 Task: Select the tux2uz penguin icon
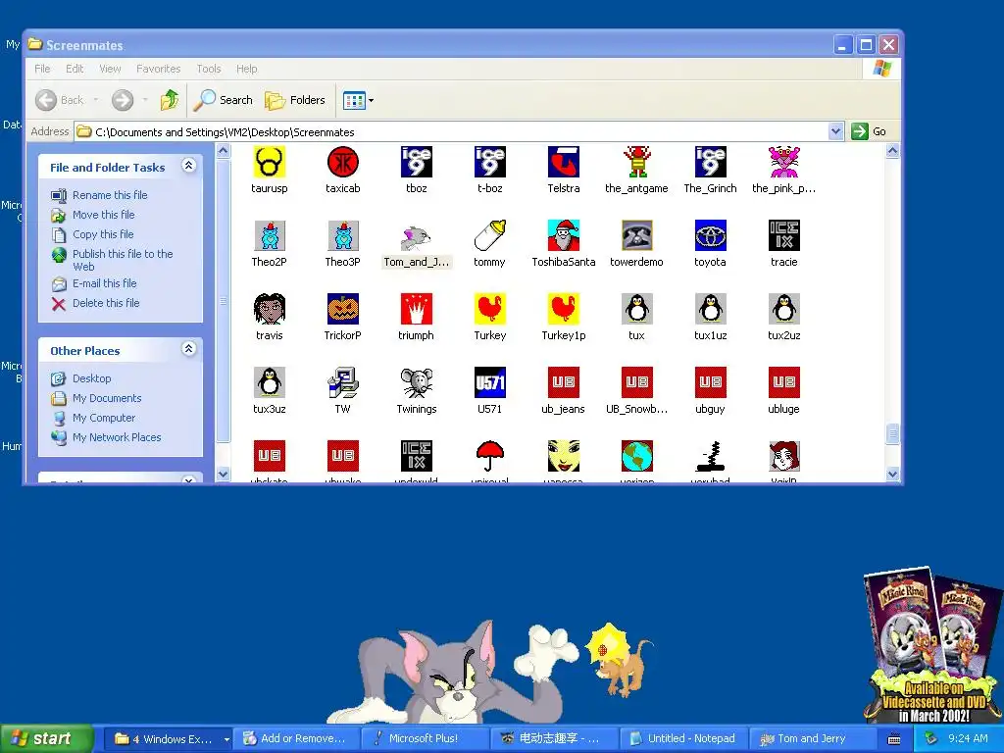coord(783,309)
